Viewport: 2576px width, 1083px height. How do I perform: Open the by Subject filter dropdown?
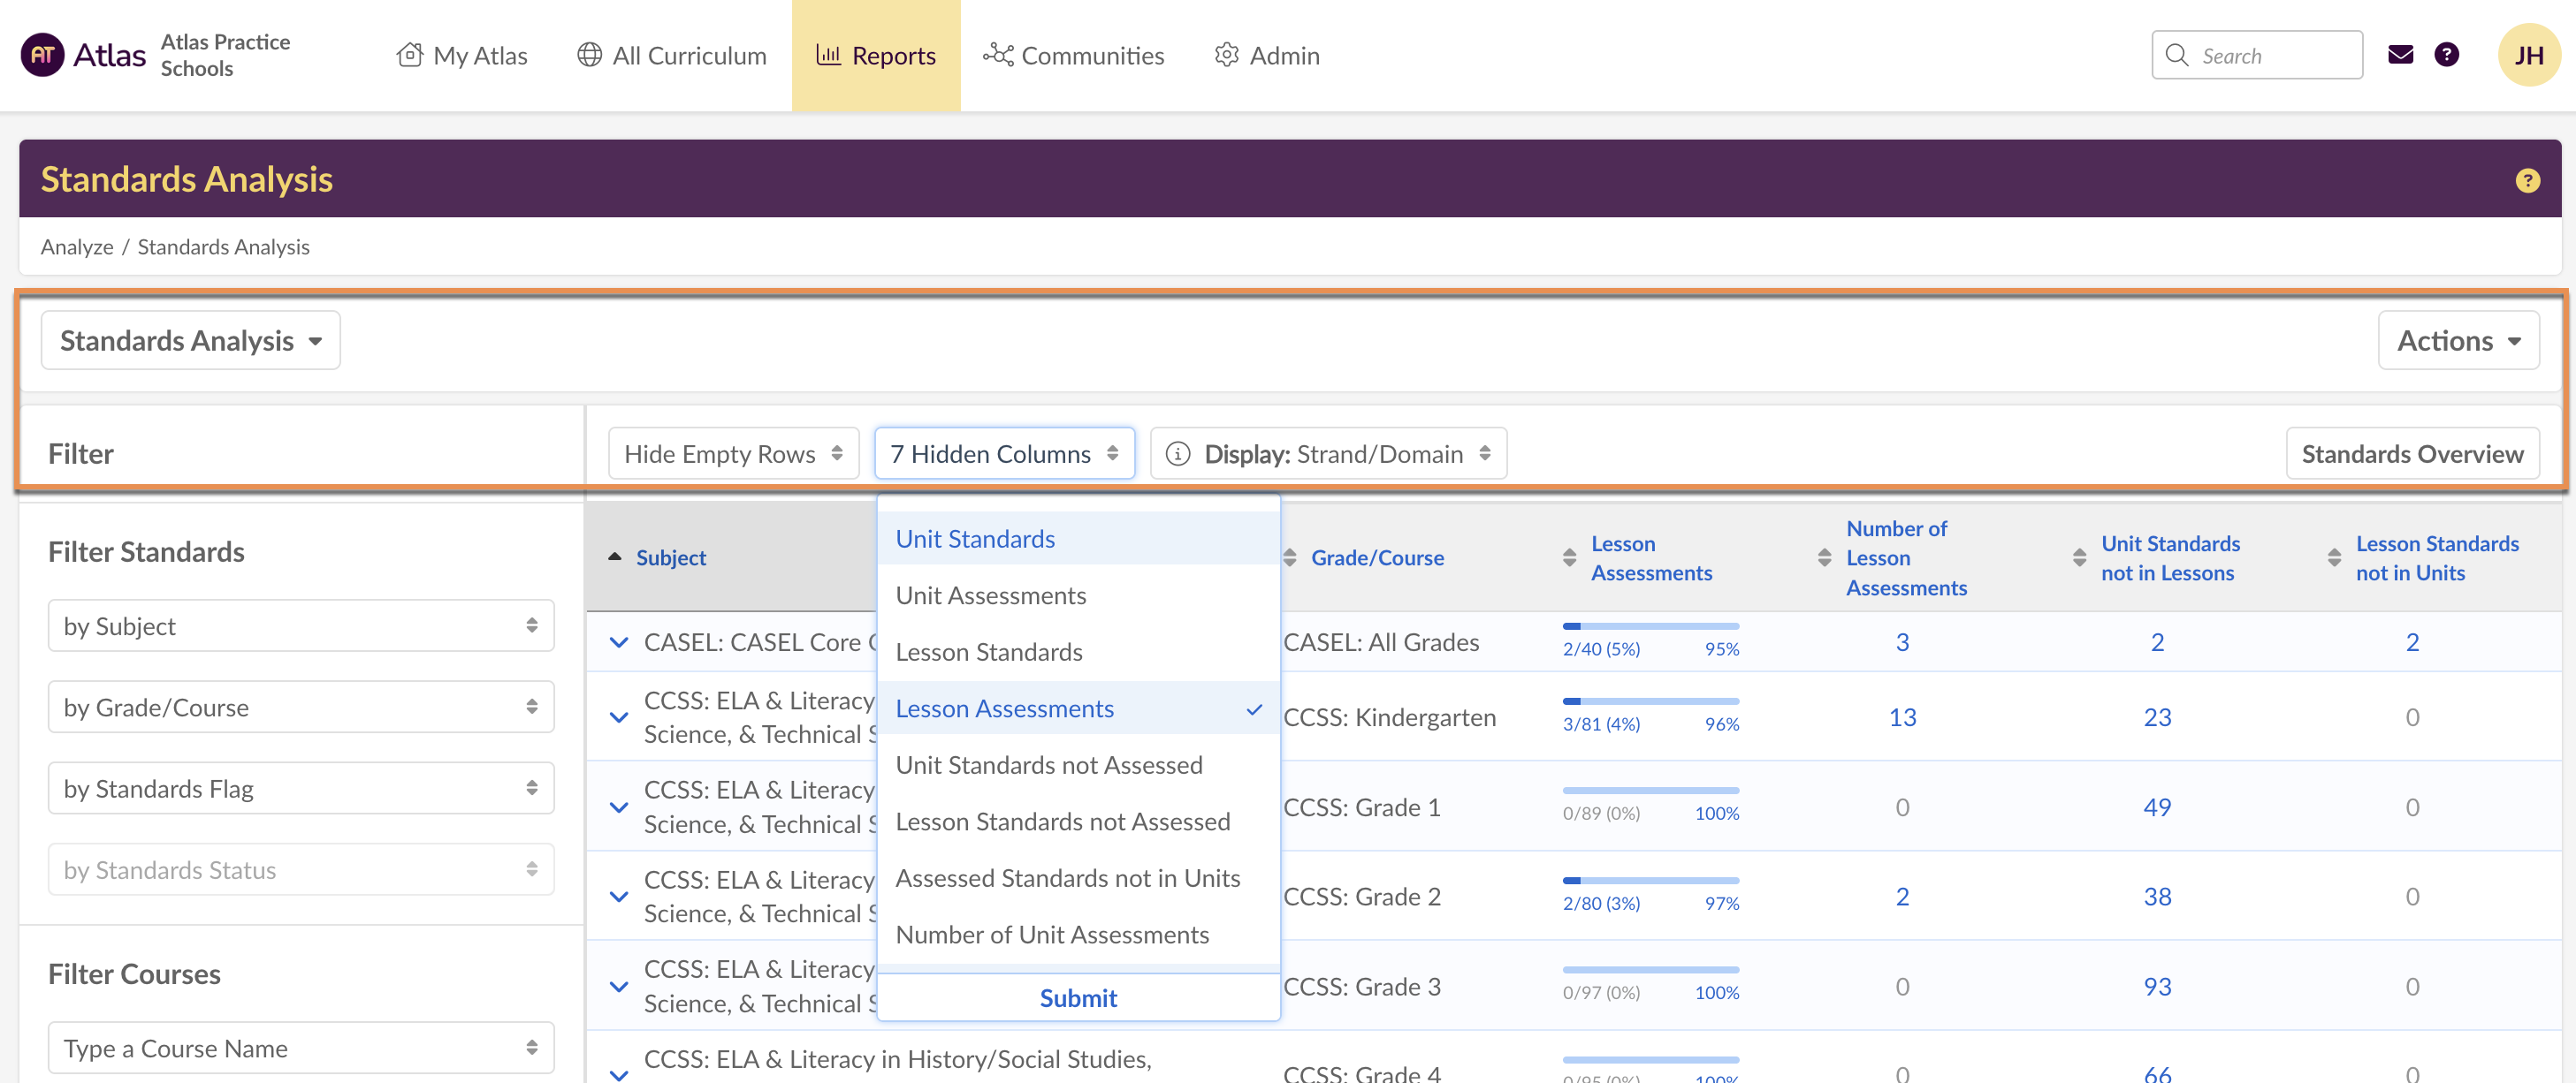[300, 626]
